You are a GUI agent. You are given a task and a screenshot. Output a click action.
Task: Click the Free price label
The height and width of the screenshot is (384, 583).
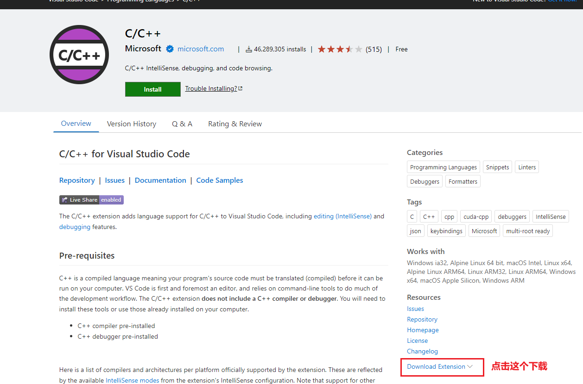point(401,49)
